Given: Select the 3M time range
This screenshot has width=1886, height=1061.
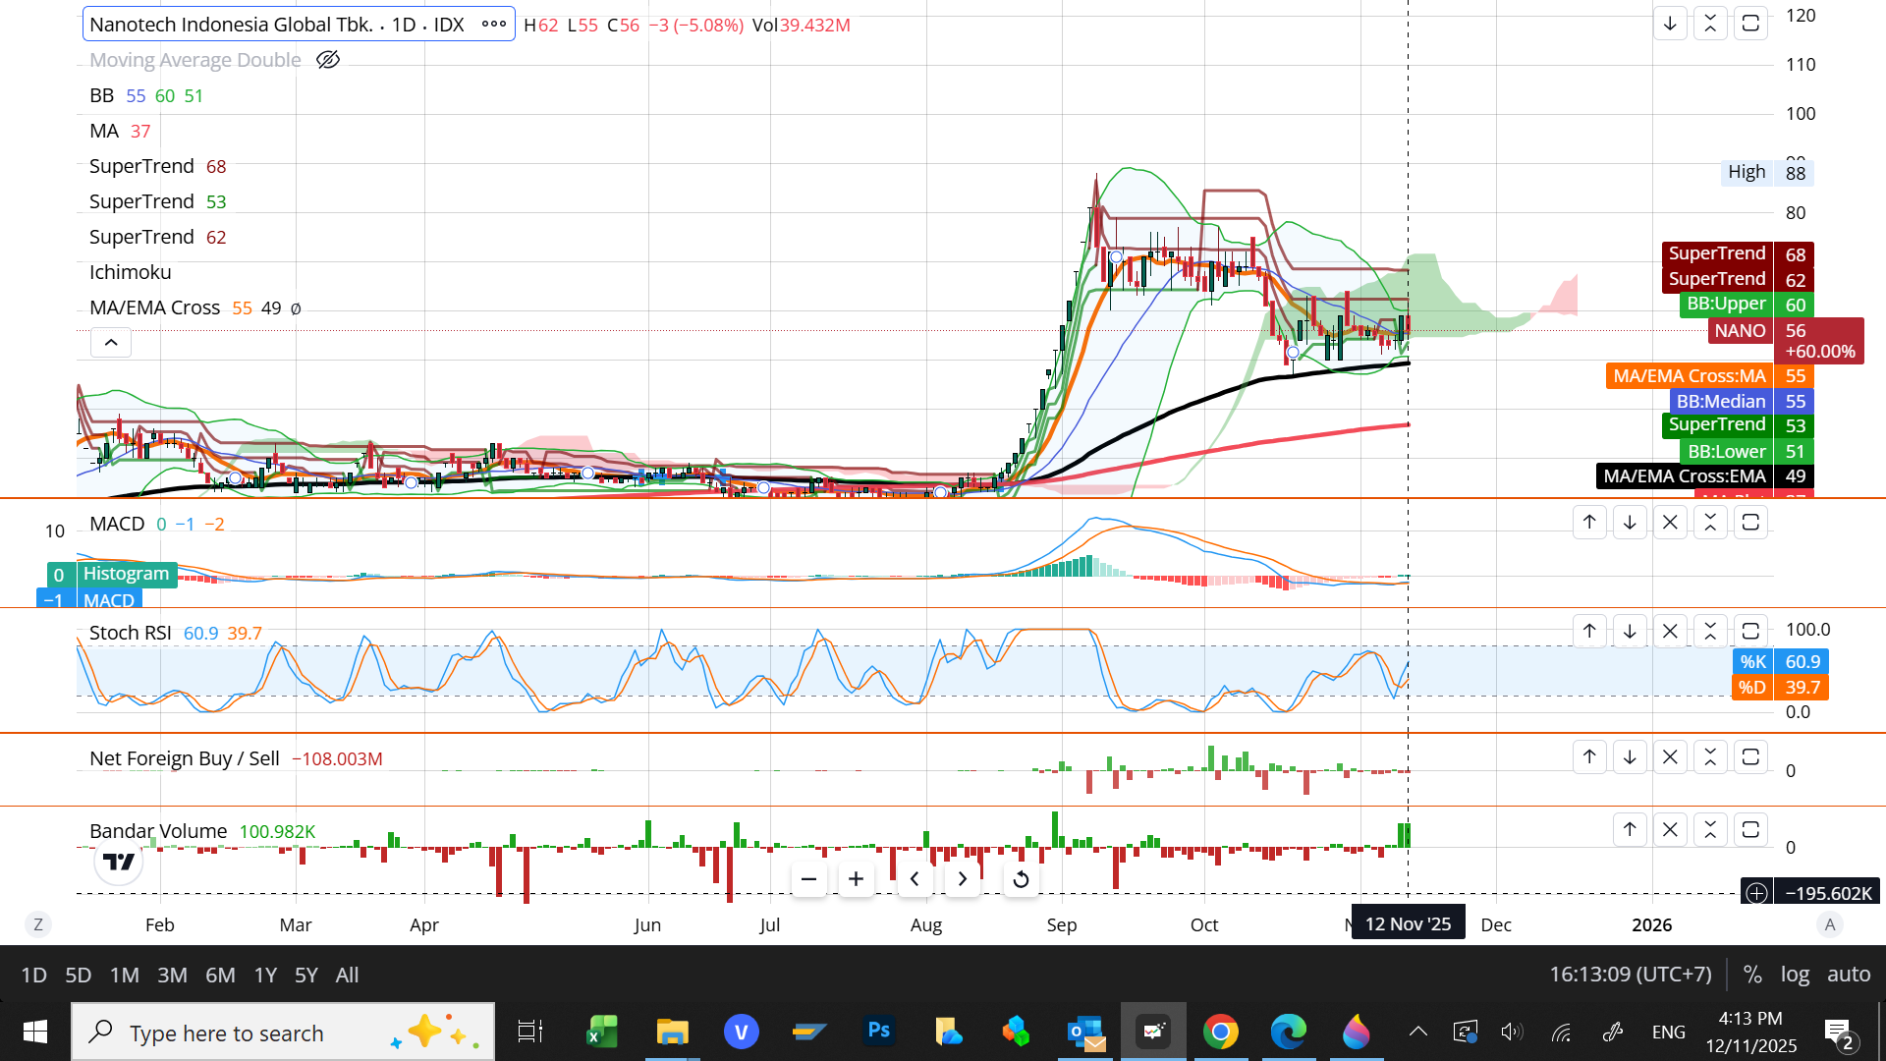Looking at the screenshot, I should click(x=172, y=976).
